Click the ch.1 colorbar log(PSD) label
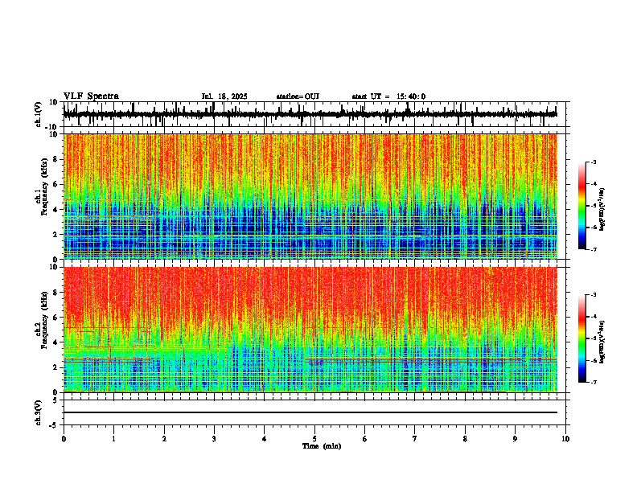The image size is (637, 492). 602,209
